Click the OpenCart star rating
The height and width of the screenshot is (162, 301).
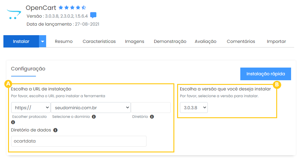pos(72,8)
